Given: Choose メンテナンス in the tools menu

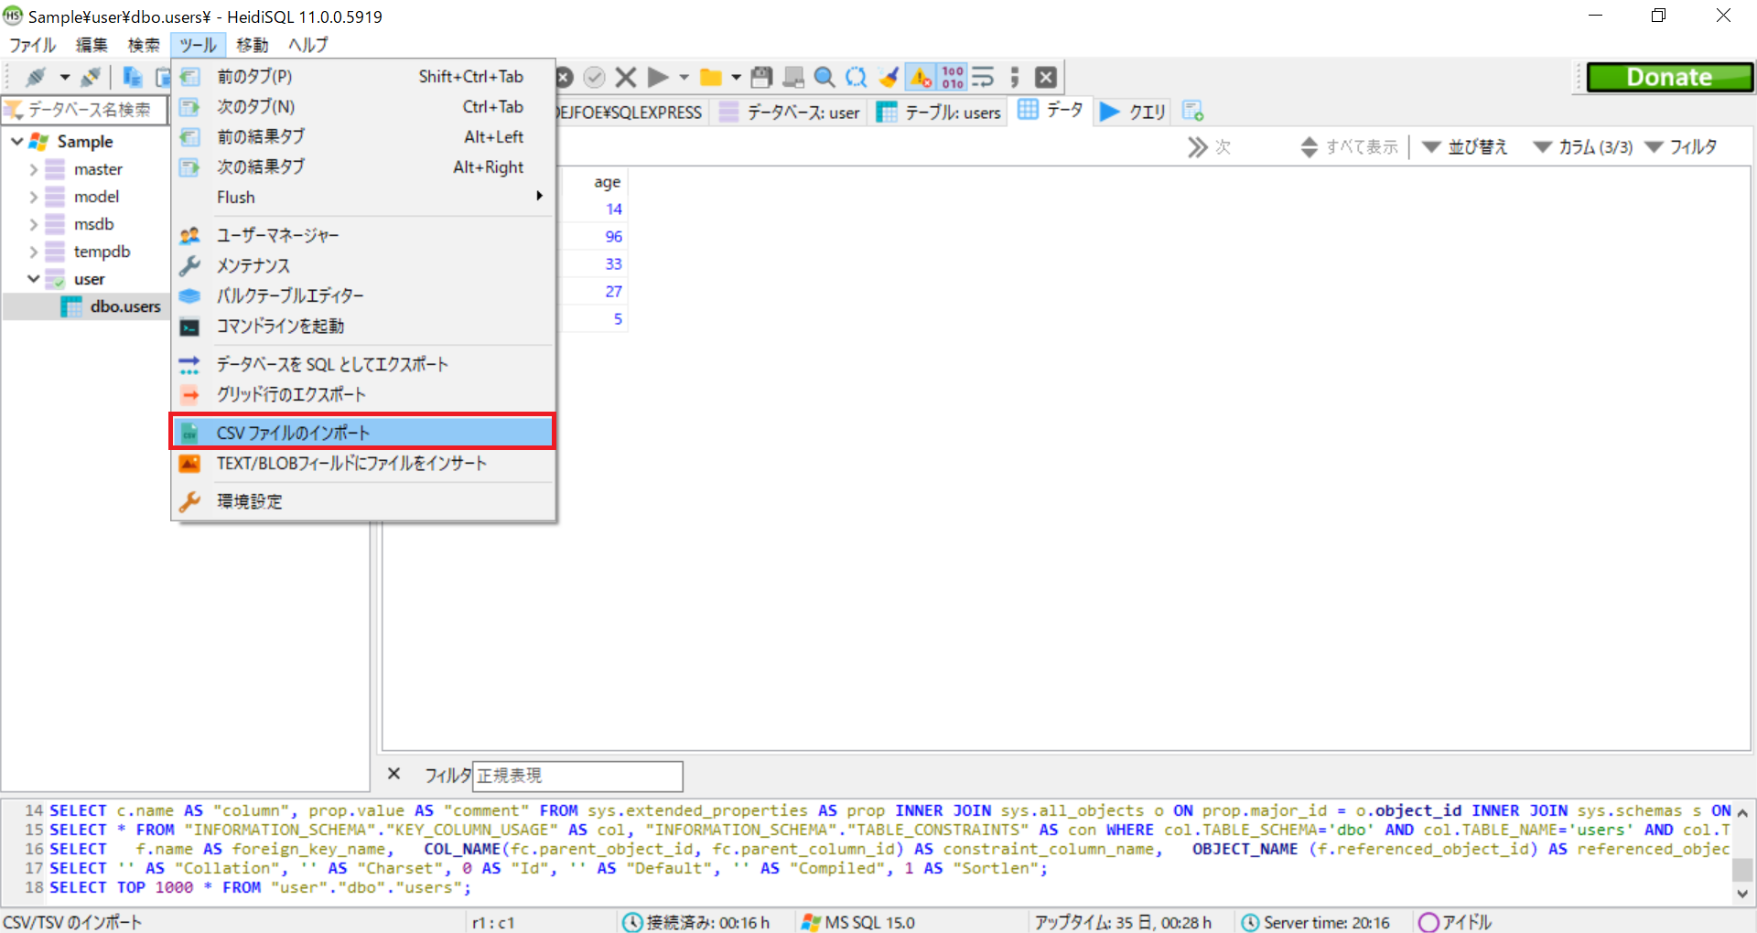Looking at the screenshot, I should pyautogui.click(x=363, y=266).
